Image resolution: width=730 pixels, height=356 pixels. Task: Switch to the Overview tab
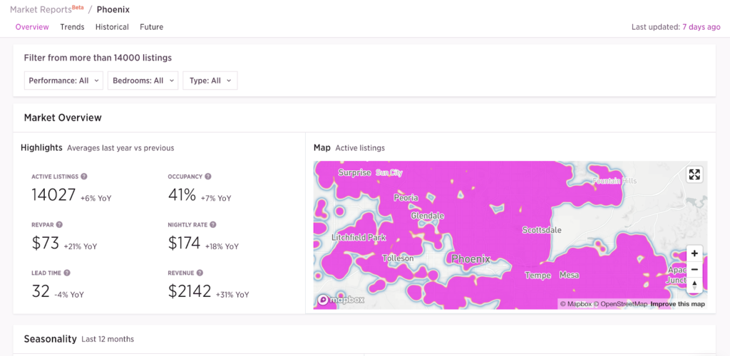32,27
